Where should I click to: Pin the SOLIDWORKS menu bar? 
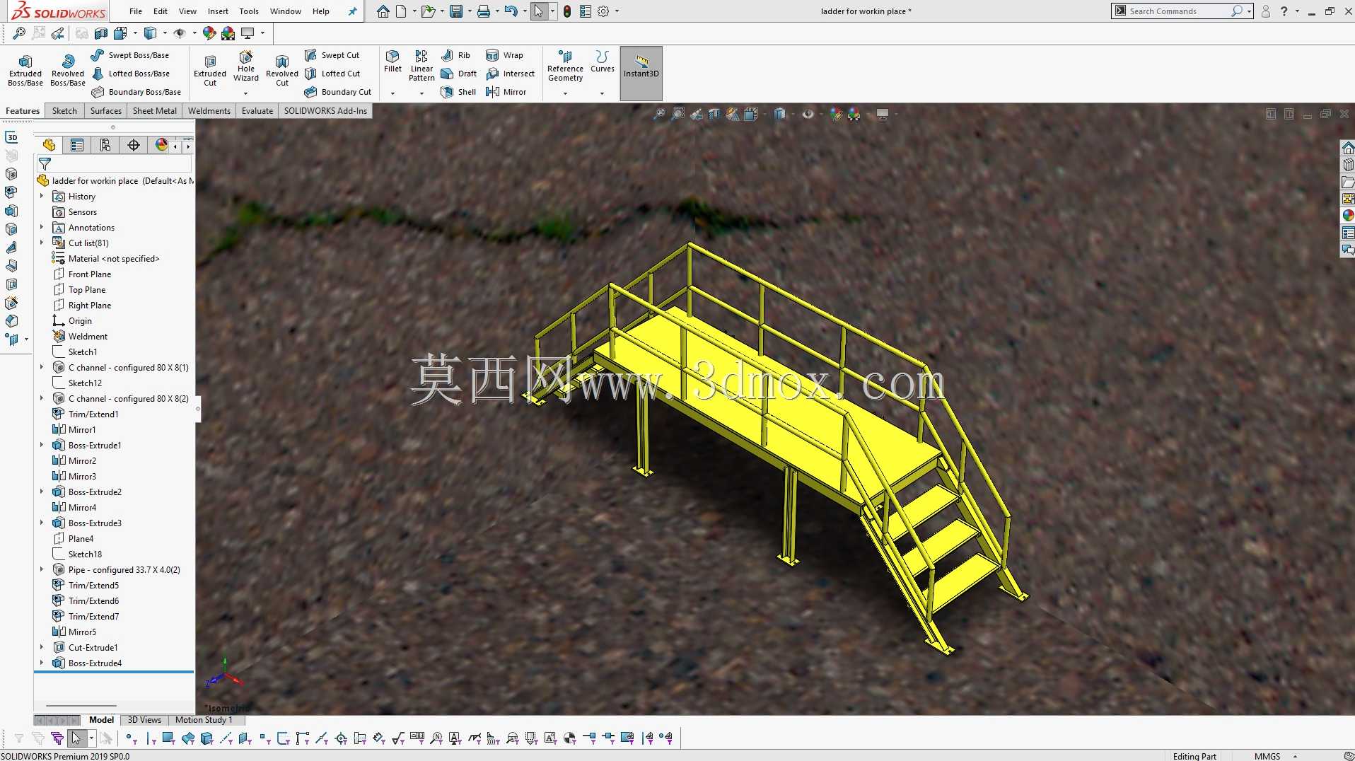click(x=352, y=11)
